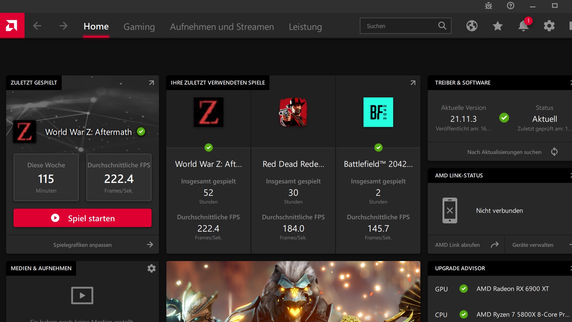572x322 pixels.
Task: Click the disconnected phone icon
Action: [x=450, y=210]
